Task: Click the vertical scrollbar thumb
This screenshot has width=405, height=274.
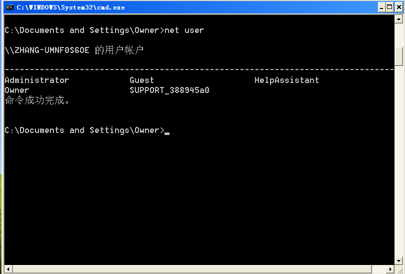Action: tap(398, 56)
